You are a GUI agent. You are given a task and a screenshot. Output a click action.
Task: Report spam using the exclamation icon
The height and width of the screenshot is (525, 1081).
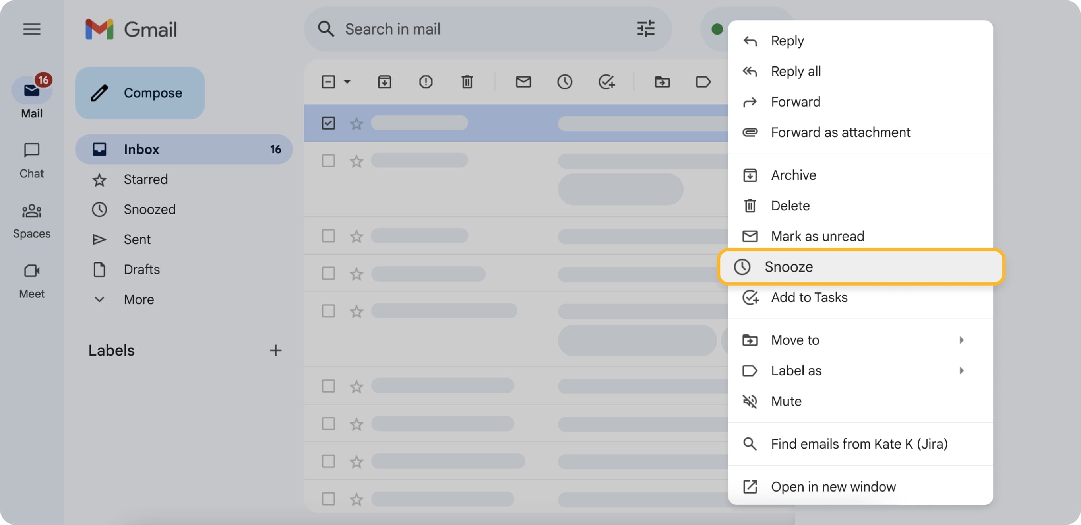coord(426,82)
